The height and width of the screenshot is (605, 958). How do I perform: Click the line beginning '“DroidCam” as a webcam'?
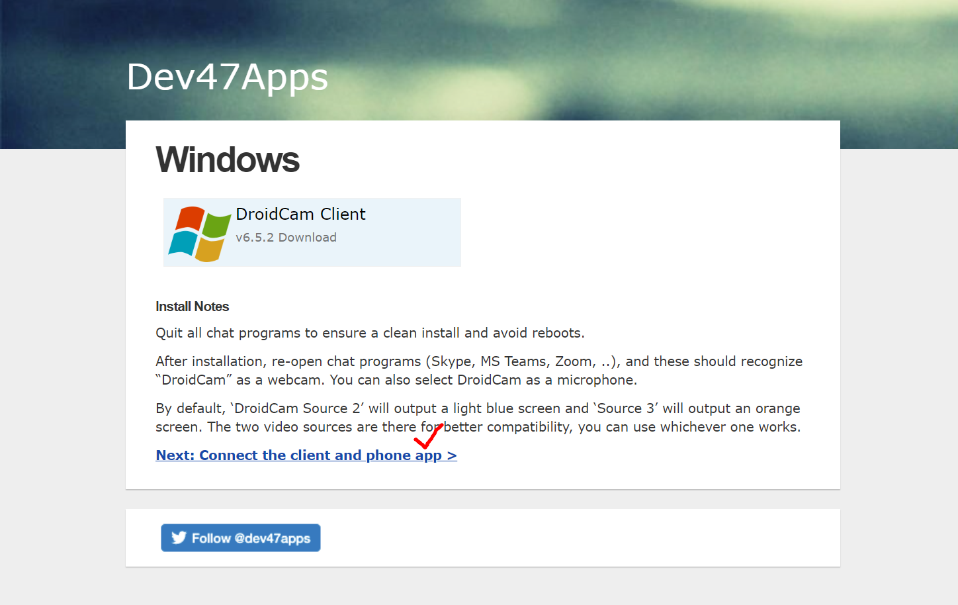pos(396,380)
